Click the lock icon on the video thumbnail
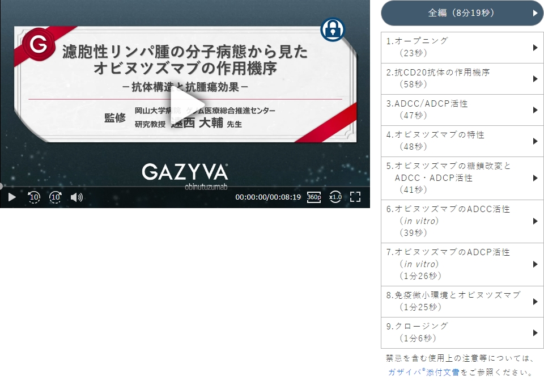Viewport: 544px width, 385px height. pyautogui.click(x=332, y=29)
